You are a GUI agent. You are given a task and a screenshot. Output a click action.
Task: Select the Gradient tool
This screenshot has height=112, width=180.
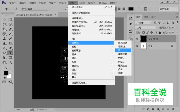tap(10, 43)
